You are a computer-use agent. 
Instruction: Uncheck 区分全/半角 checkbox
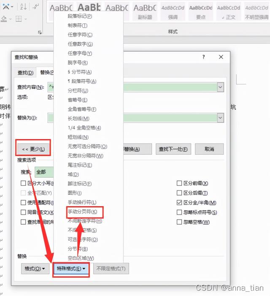pos(179,203)
